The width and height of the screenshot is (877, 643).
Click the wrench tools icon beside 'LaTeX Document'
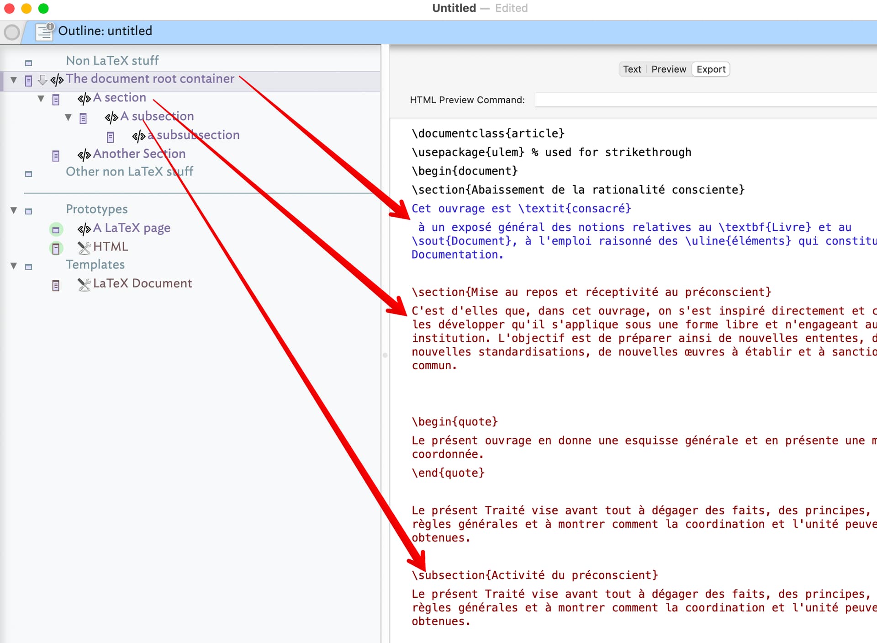click(84, 284)
